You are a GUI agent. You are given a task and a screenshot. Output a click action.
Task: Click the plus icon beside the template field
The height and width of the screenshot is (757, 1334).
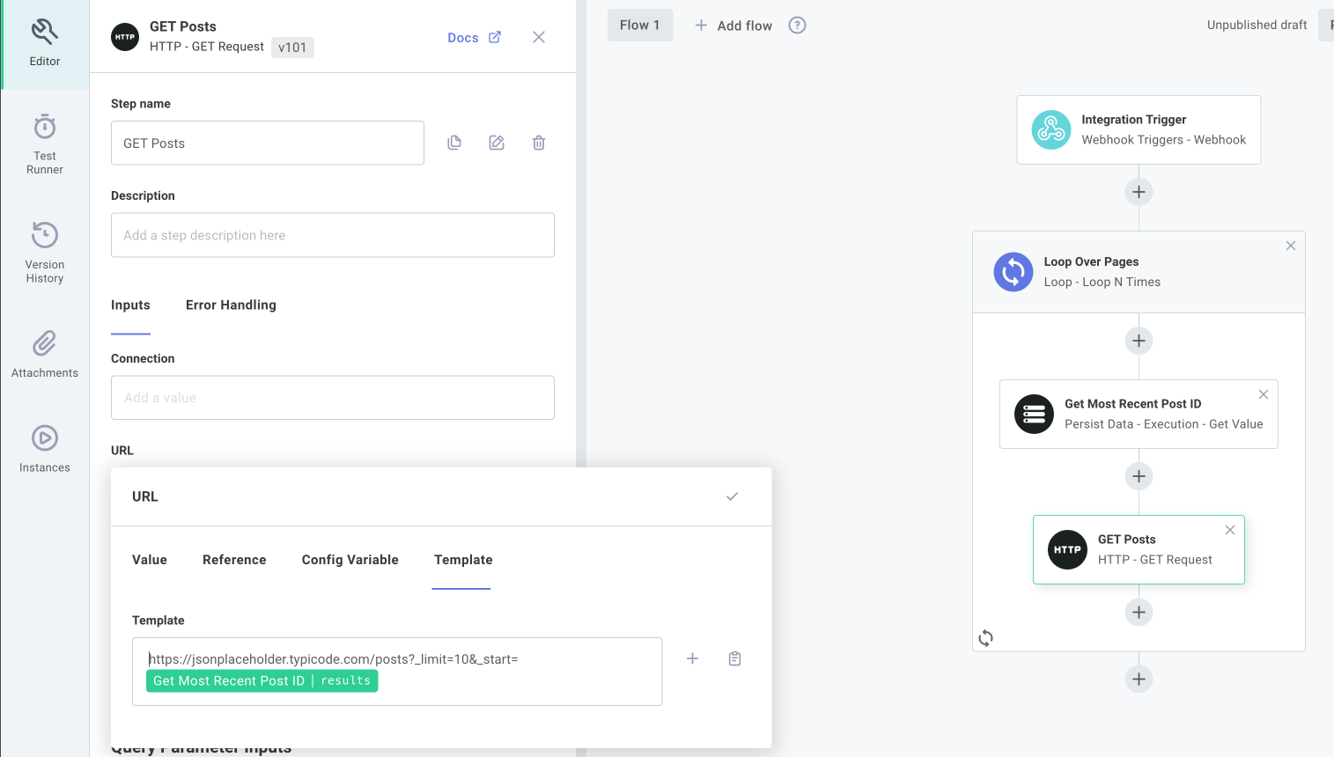click(x=692, y=658)
